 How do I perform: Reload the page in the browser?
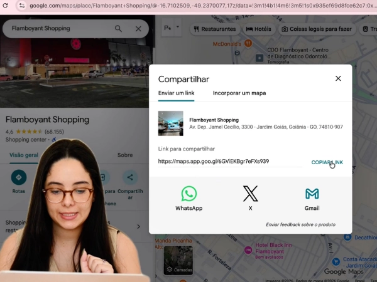(5, 5)
